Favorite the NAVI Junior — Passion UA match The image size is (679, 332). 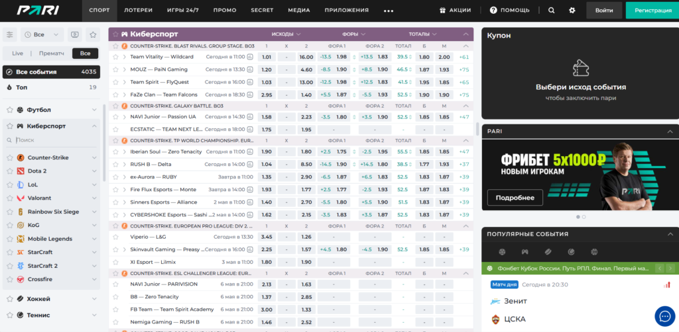click(115, 117)
